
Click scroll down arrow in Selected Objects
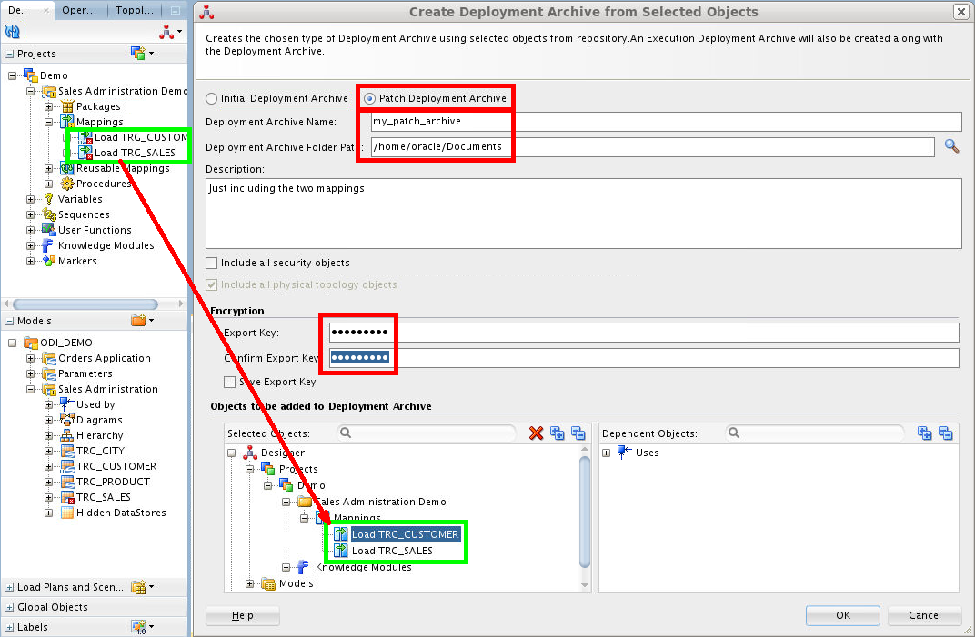coord(585,585)
